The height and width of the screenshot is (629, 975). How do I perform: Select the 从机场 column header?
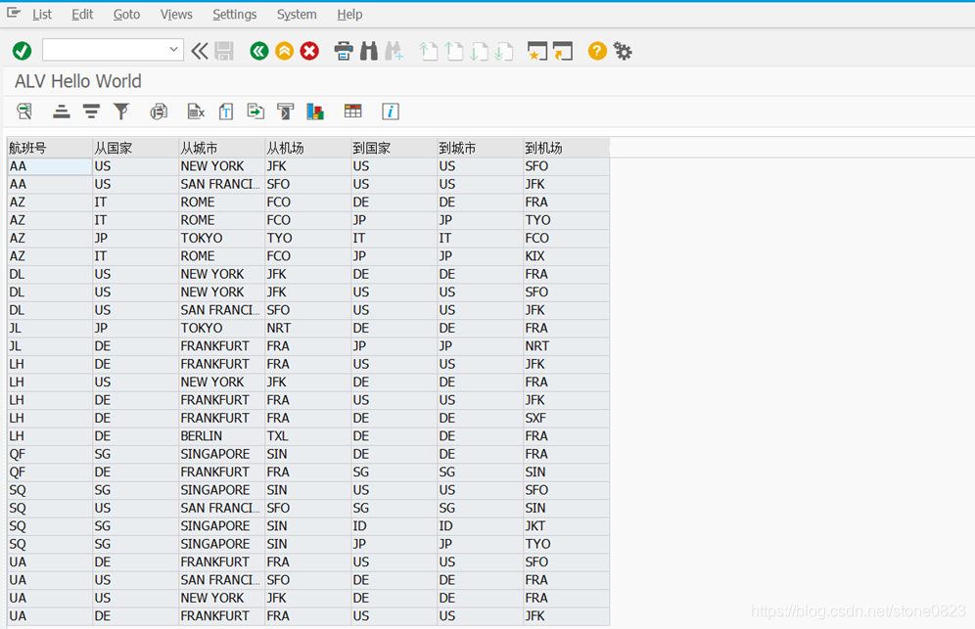[x=307, y=148]
